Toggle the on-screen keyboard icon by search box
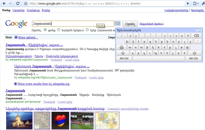This screenshot has height=130, width=205. tap(117, 24)
